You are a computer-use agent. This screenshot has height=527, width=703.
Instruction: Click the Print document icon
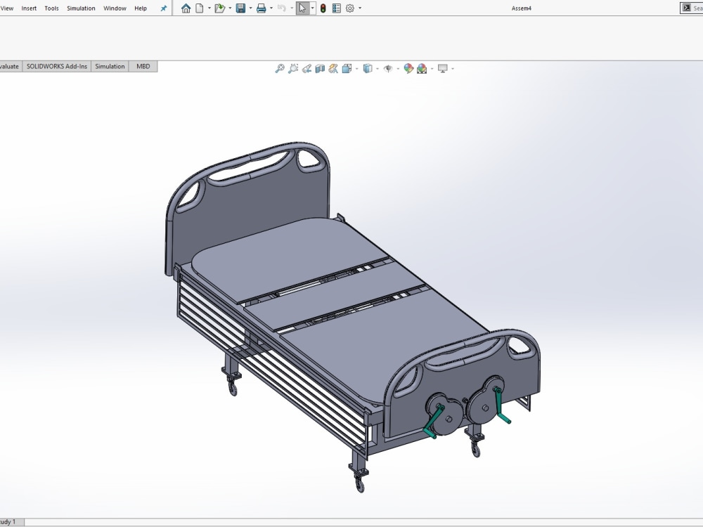(261, 8)
